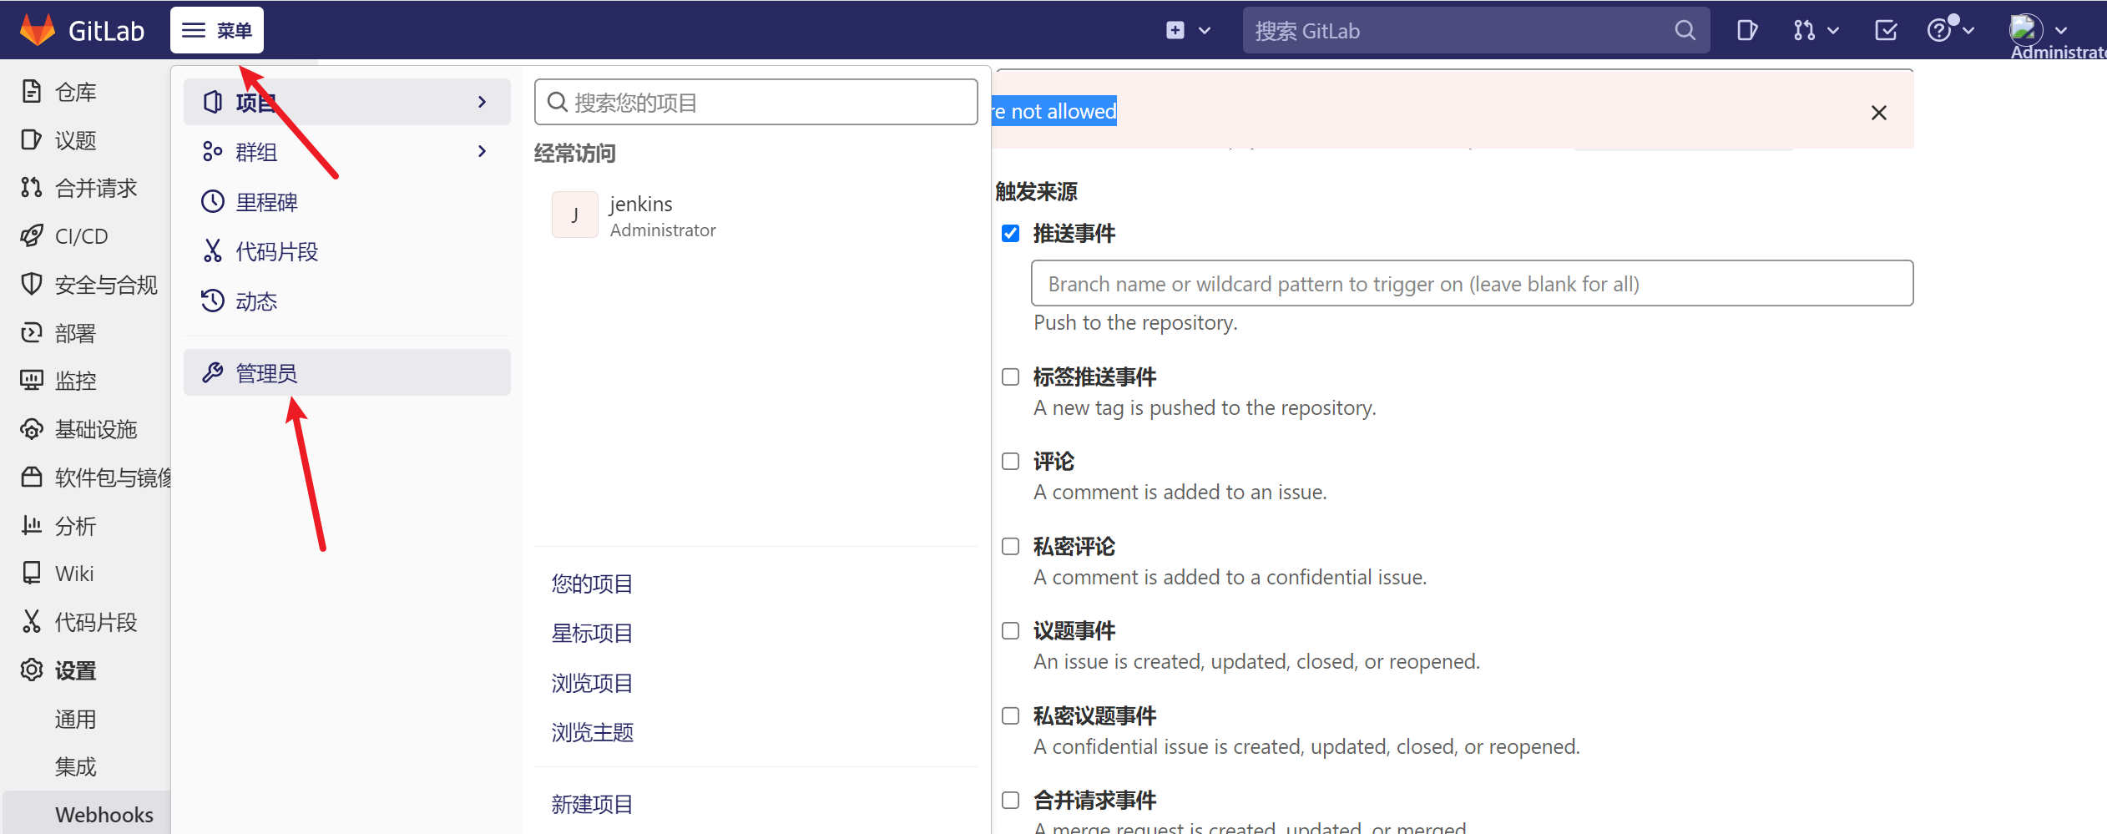Select 项目 in the menu panel
Viewport: 2107px width, 834px height.
(x=346, y=102)
